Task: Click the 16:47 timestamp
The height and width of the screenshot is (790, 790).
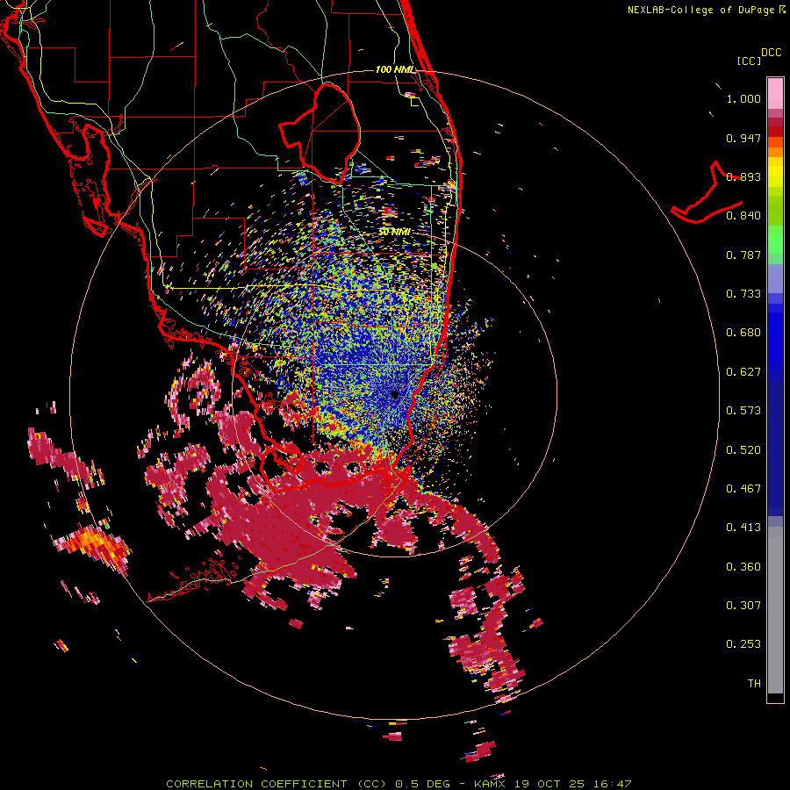Action: click(x=612, y=784)
